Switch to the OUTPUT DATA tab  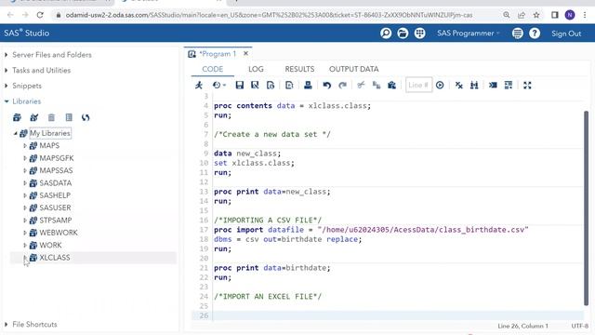tap(353, 69)
